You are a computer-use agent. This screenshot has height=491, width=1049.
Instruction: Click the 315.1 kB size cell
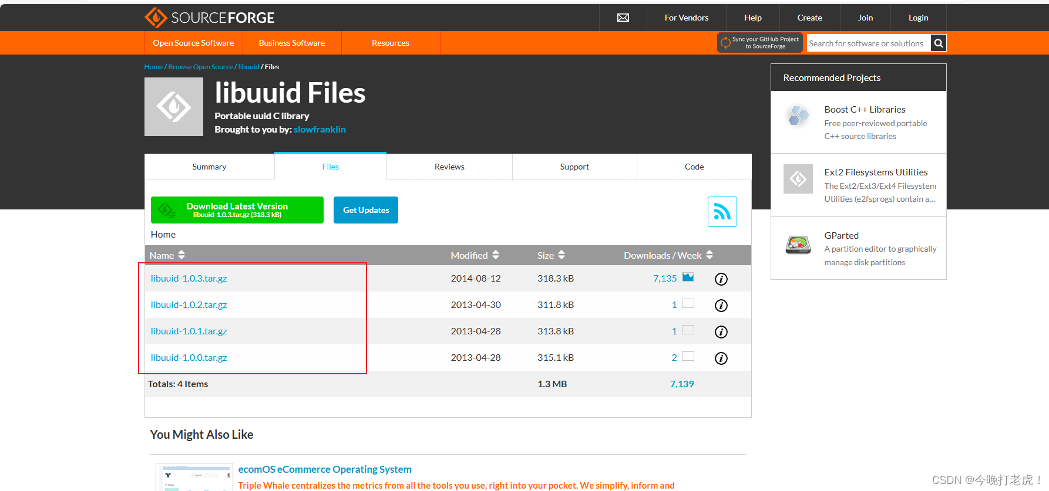[x=556, y=357]
